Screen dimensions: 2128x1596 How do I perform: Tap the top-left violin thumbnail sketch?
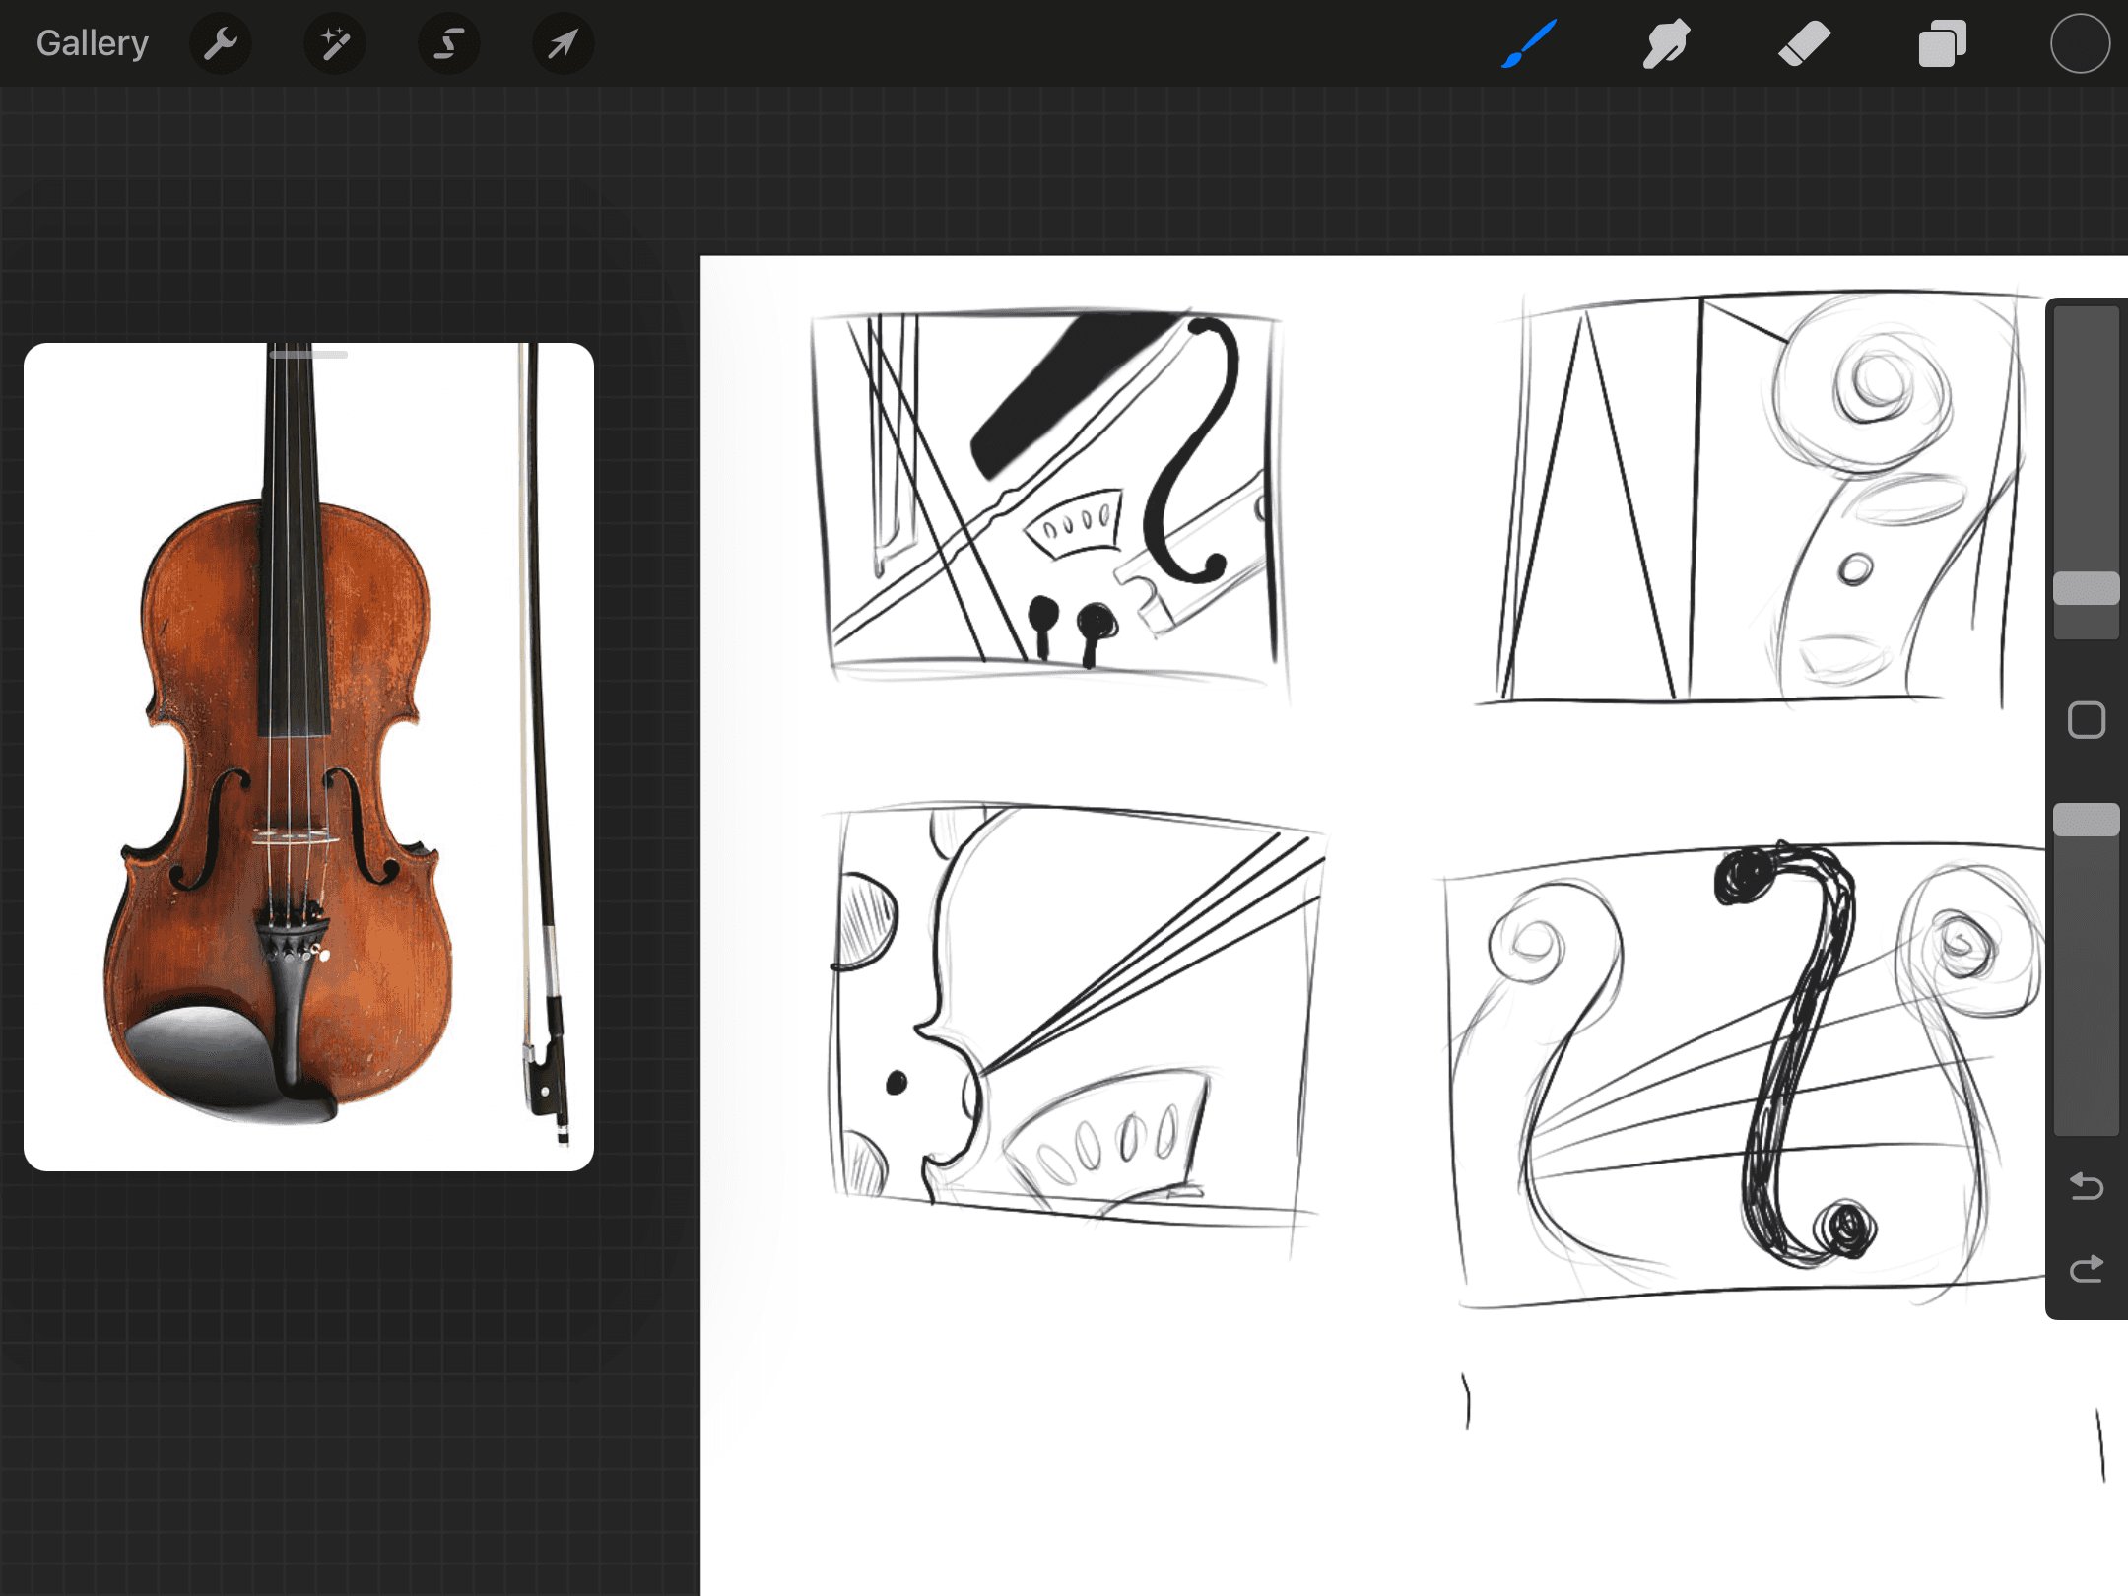[x=1049, y=493]
